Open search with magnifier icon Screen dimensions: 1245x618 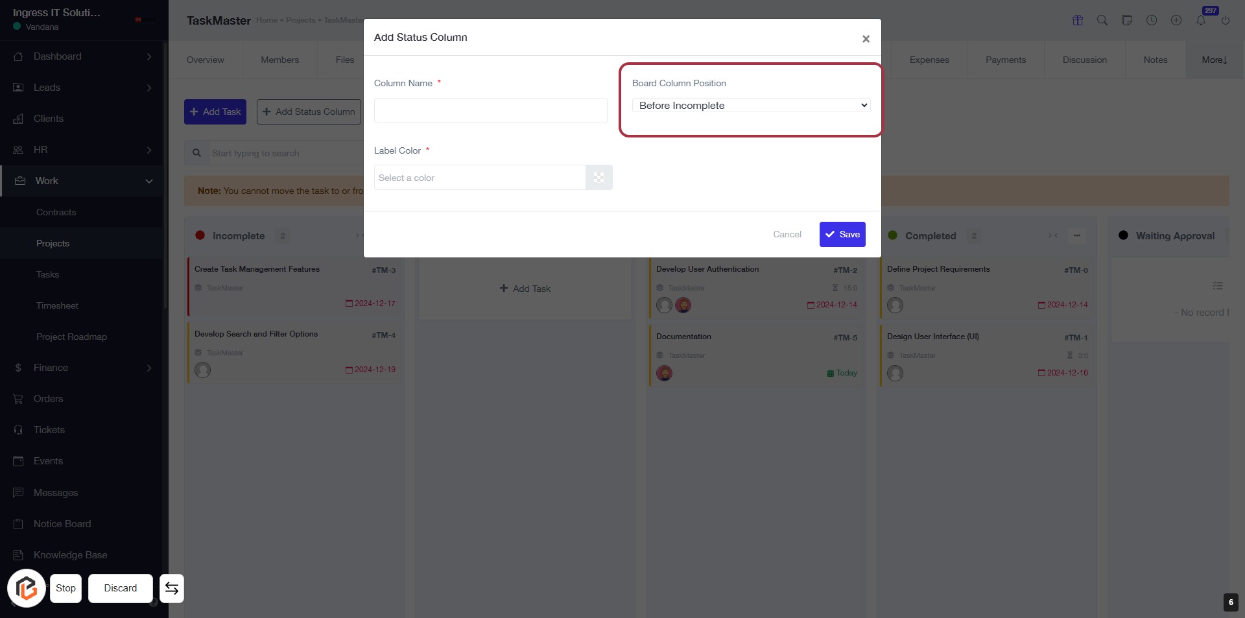[x=1102, y=20]
